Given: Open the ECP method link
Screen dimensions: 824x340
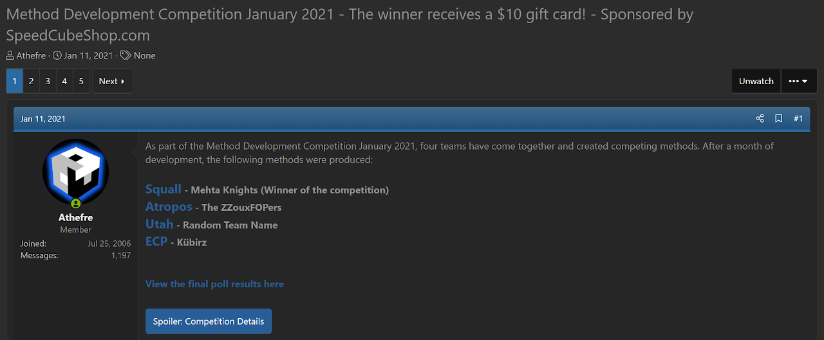Looking at the screenshot, I should pos(156,241).
